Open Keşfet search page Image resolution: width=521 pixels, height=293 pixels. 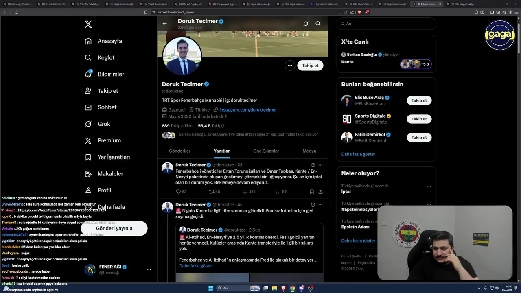click(x=100, y=58)
